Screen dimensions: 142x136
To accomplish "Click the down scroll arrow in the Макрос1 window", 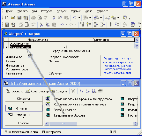I will pos(137,46).
